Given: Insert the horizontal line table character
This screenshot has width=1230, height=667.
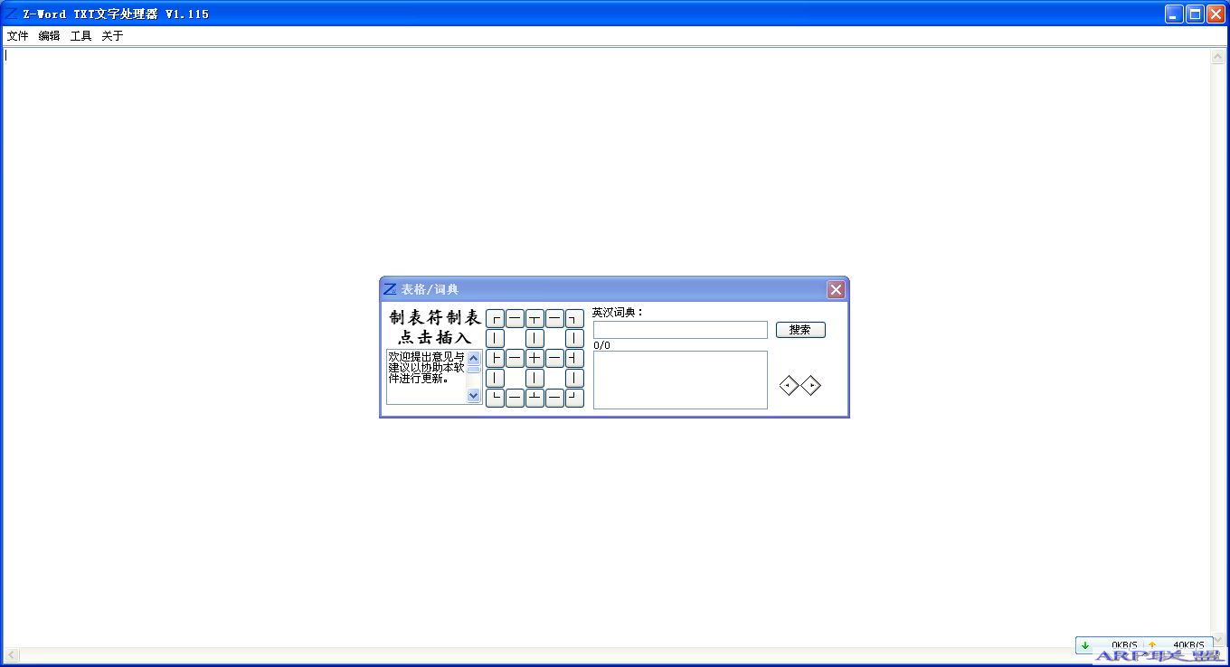Looking at the screenshot, I should click(515, 318).
